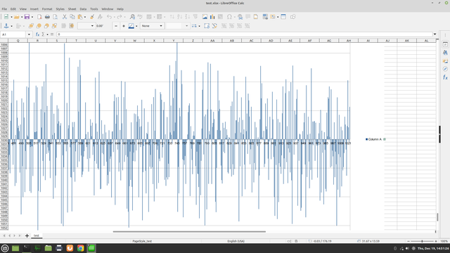Add a new sheet with plus button
This screenshot has width=450, height=253.
[x=27, y=235]
